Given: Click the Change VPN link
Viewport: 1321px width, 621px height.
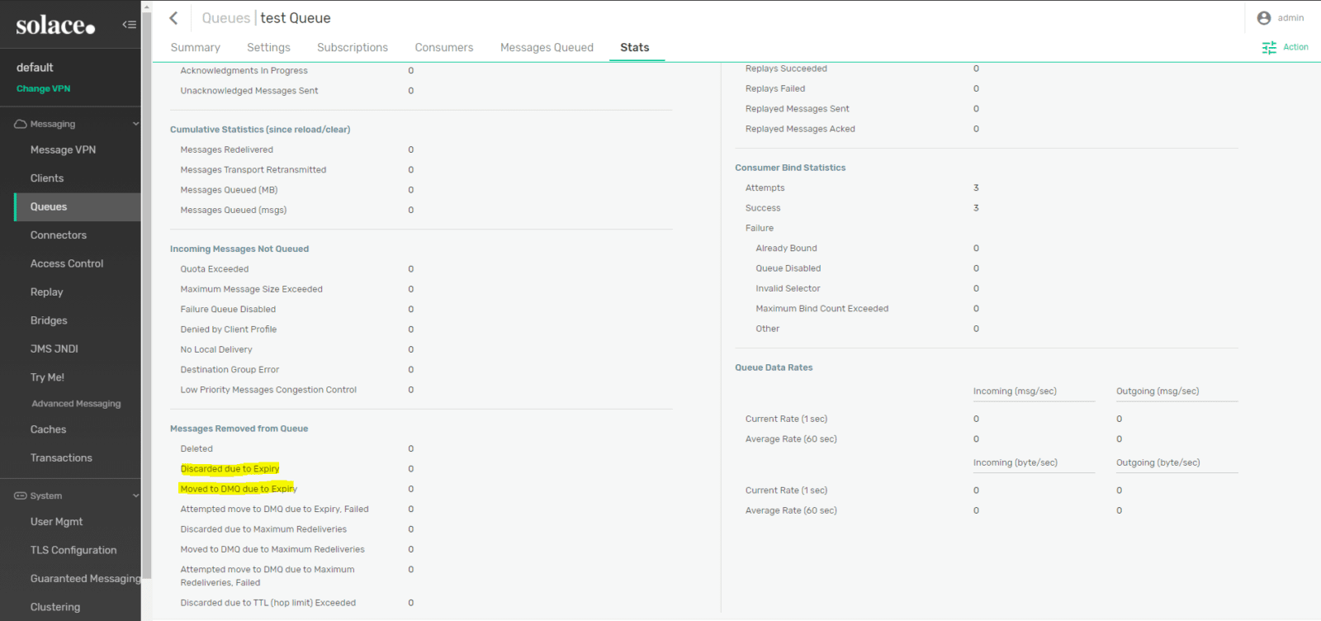Looking at the screenshot, I should pyautogui.click(x=43, y=88).
